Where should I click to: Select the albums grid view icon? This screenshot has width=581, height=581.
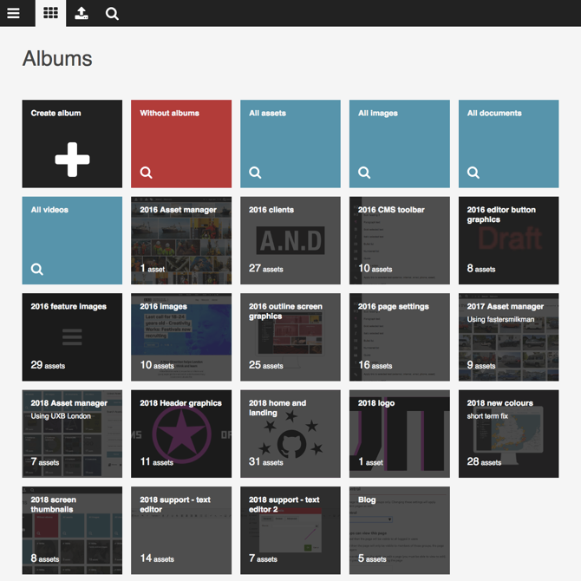click(50, 13)
